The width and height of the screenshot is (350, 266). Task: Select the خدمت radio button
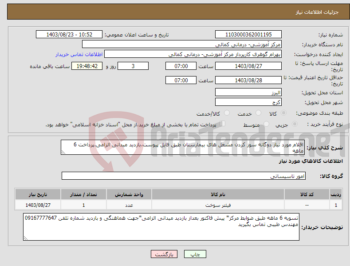(x=258, y=113)
